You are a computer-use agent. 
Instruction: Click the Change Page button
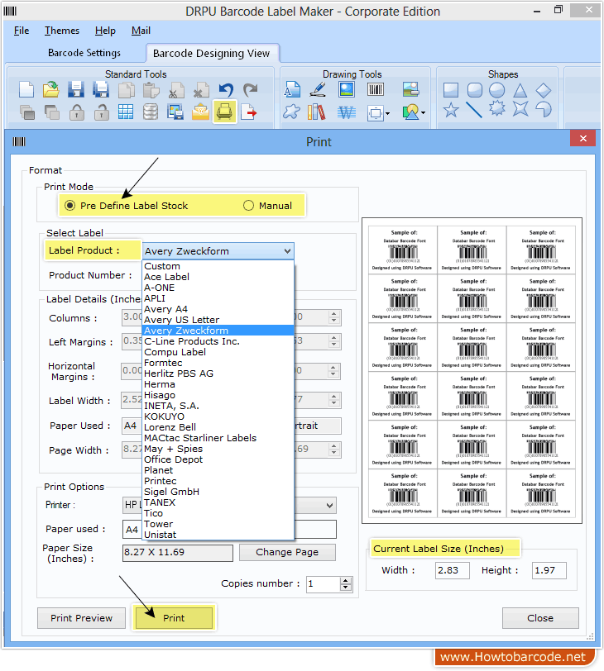(x=287, y=552)
